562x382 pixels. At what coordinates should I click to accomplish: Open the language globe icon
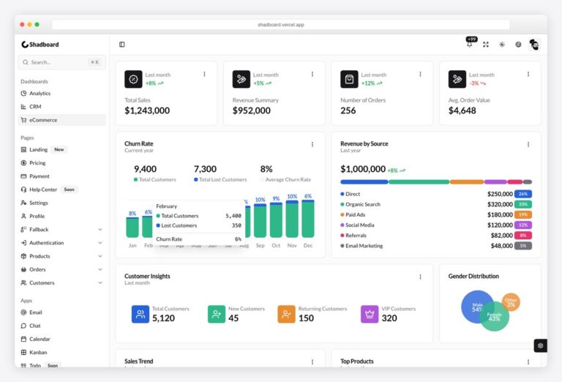point(518,45)
